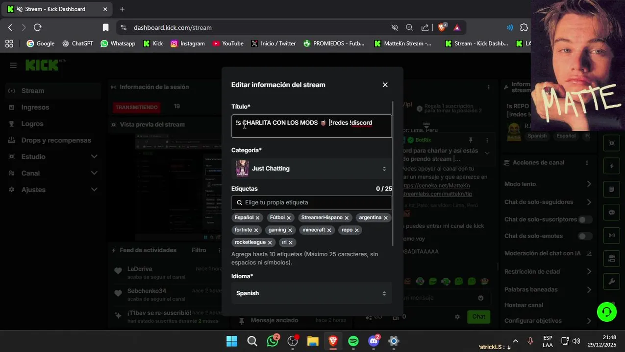Select the Stream - Kick Dashboard tab
Viewport: 625px width, 352px height.
pos(58,9)
